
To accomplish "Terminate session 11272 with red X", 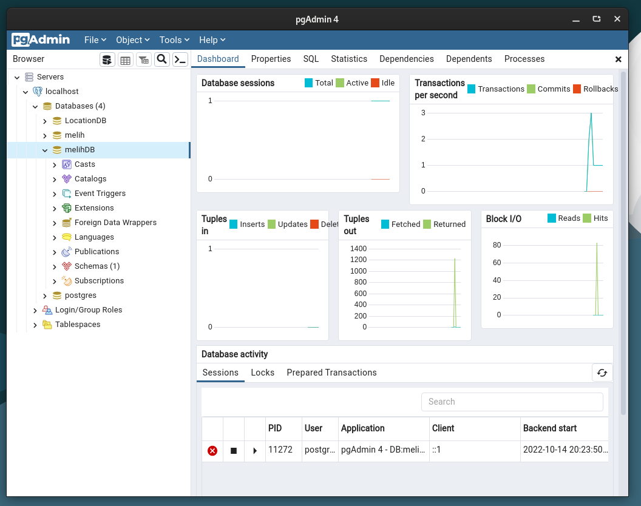I will pos(212,451).
